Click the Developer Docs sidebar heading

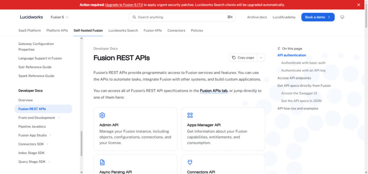(31, 91)
